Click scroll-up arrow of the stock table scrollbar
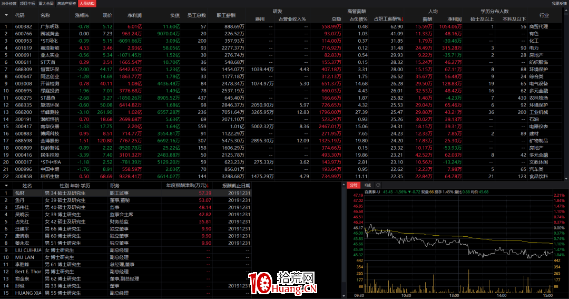This screenshot has height=299, width=569. [566, 11]
